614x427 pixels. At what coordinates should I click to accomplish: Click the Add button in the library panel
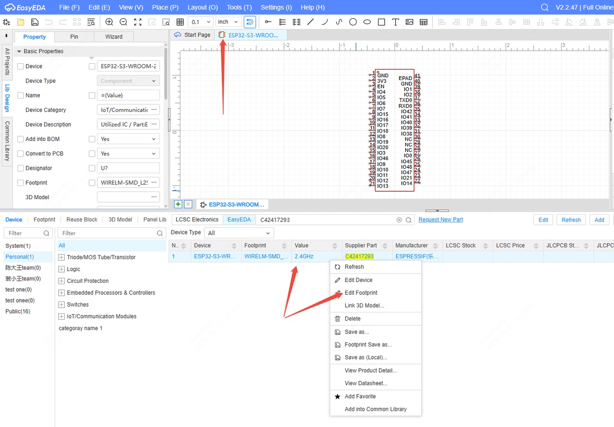(600, 220)
